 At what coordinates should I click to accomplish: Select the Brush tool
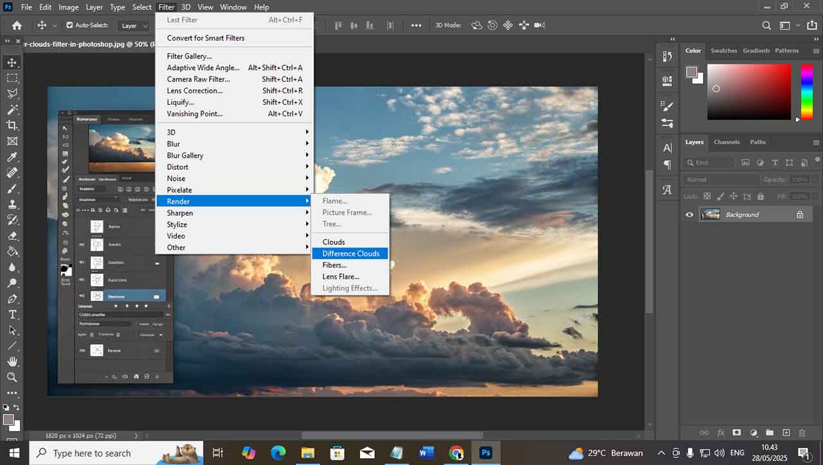pos(12,188)
